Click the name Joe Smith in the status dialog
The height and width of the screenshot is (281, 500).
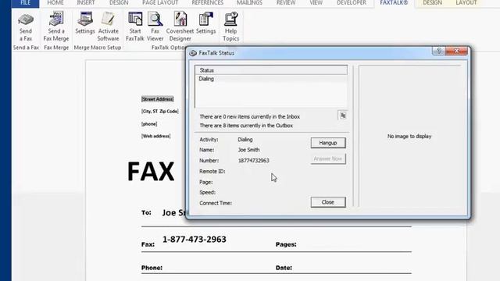[248, 150]
